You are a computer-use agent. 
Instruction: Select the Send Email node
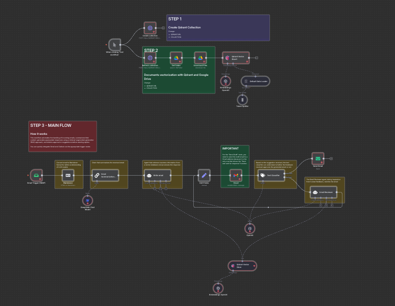(x=318, y=158)
